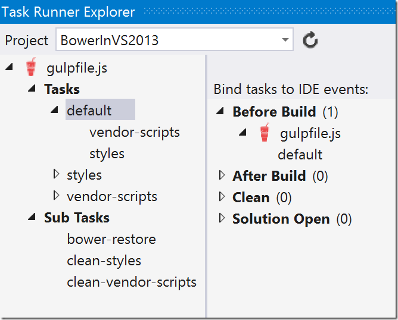Select default binding under Before Build
The image size is (398, 320).
[x=300, y=155]
